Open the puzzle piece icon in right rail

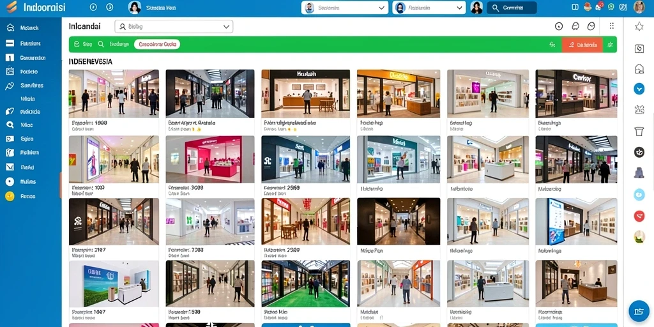[x=639, y=110]
